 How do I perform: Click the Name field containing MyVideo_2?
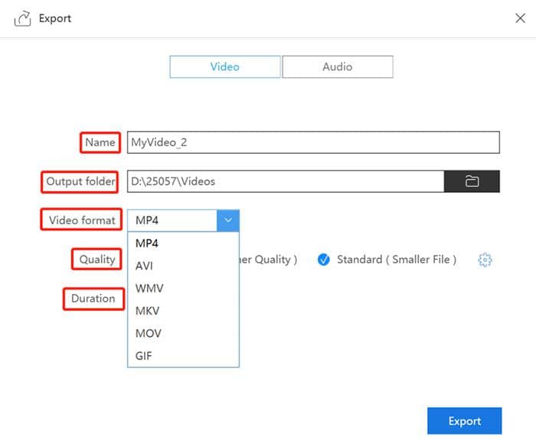(313, 142)
